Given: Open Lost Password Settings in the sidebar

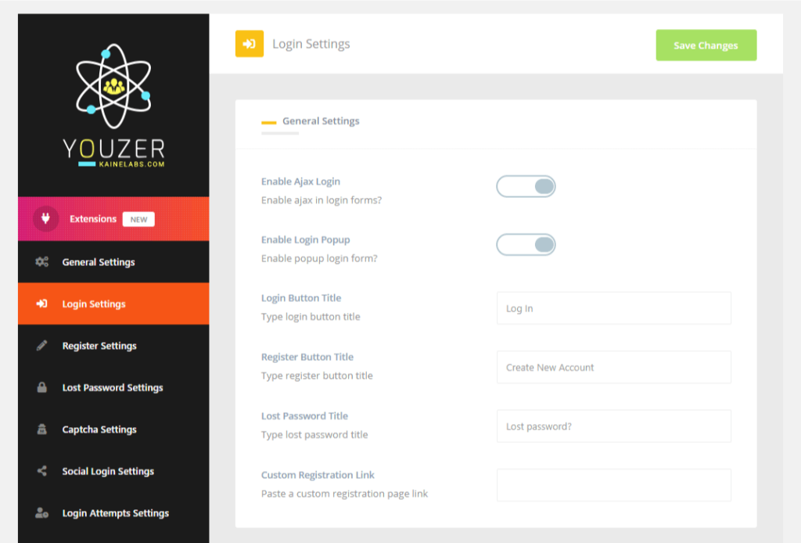Looking at the screenshot, I should [113, 388].
